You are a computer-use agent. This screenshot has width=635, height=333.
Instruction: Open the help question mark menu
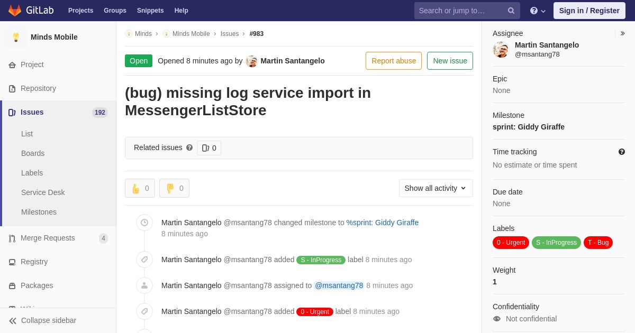(538, 11)
